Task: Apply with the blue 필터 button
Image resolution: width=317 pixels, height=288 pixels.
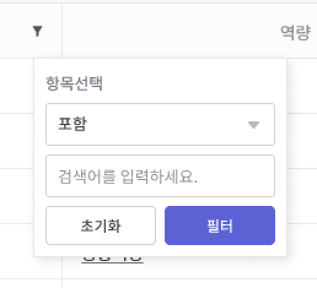Action: pyautogui.click(x=220, y=225)
